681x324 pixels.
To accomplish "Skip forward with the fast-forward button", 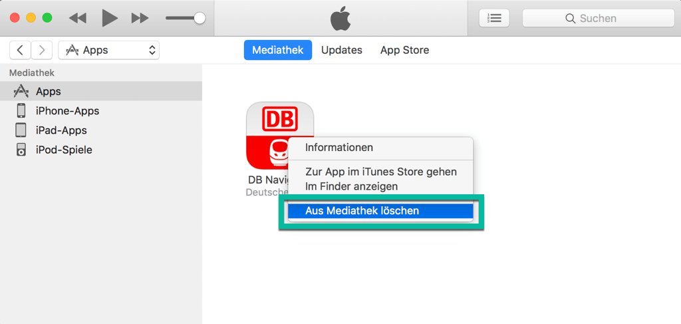I will [140, 18].
